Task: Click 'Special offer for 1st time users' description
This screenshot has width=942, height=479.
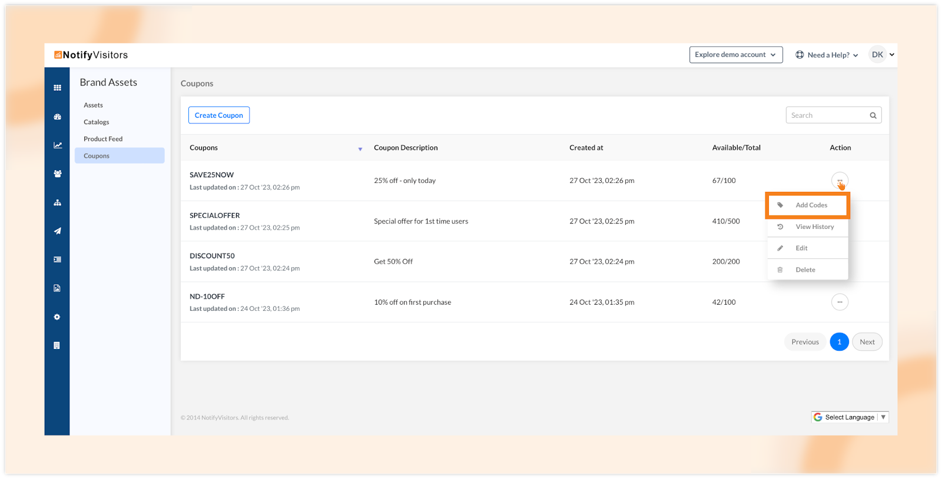Action: pos(421,221)
